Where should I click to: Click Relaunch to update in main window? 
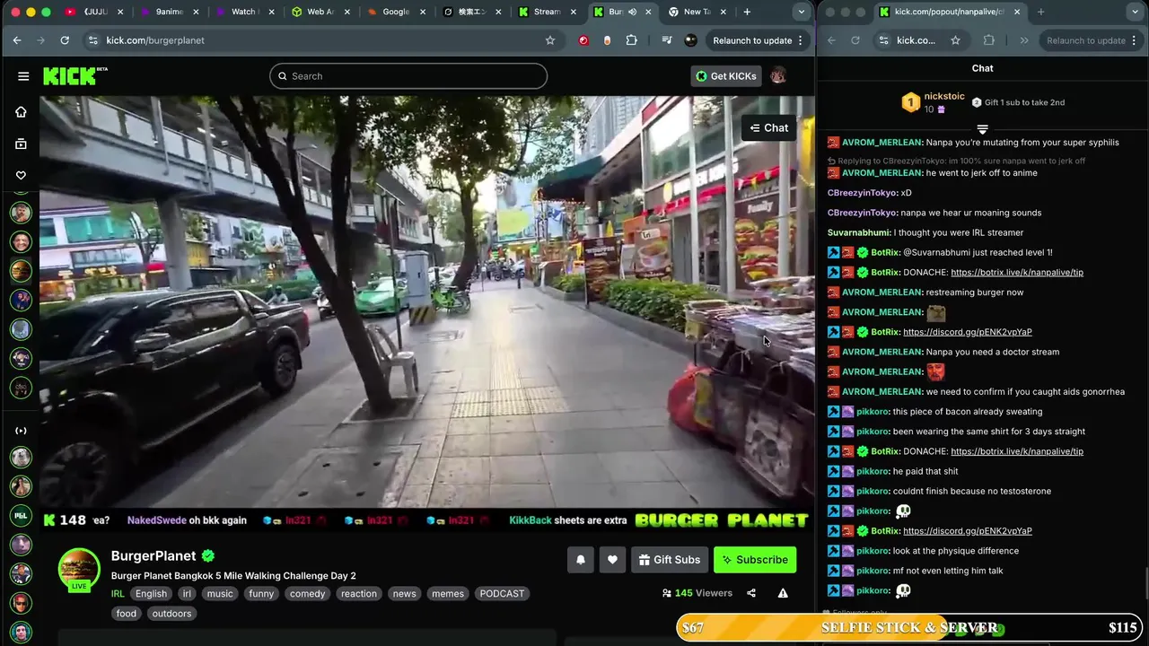[x=752, y=40]
